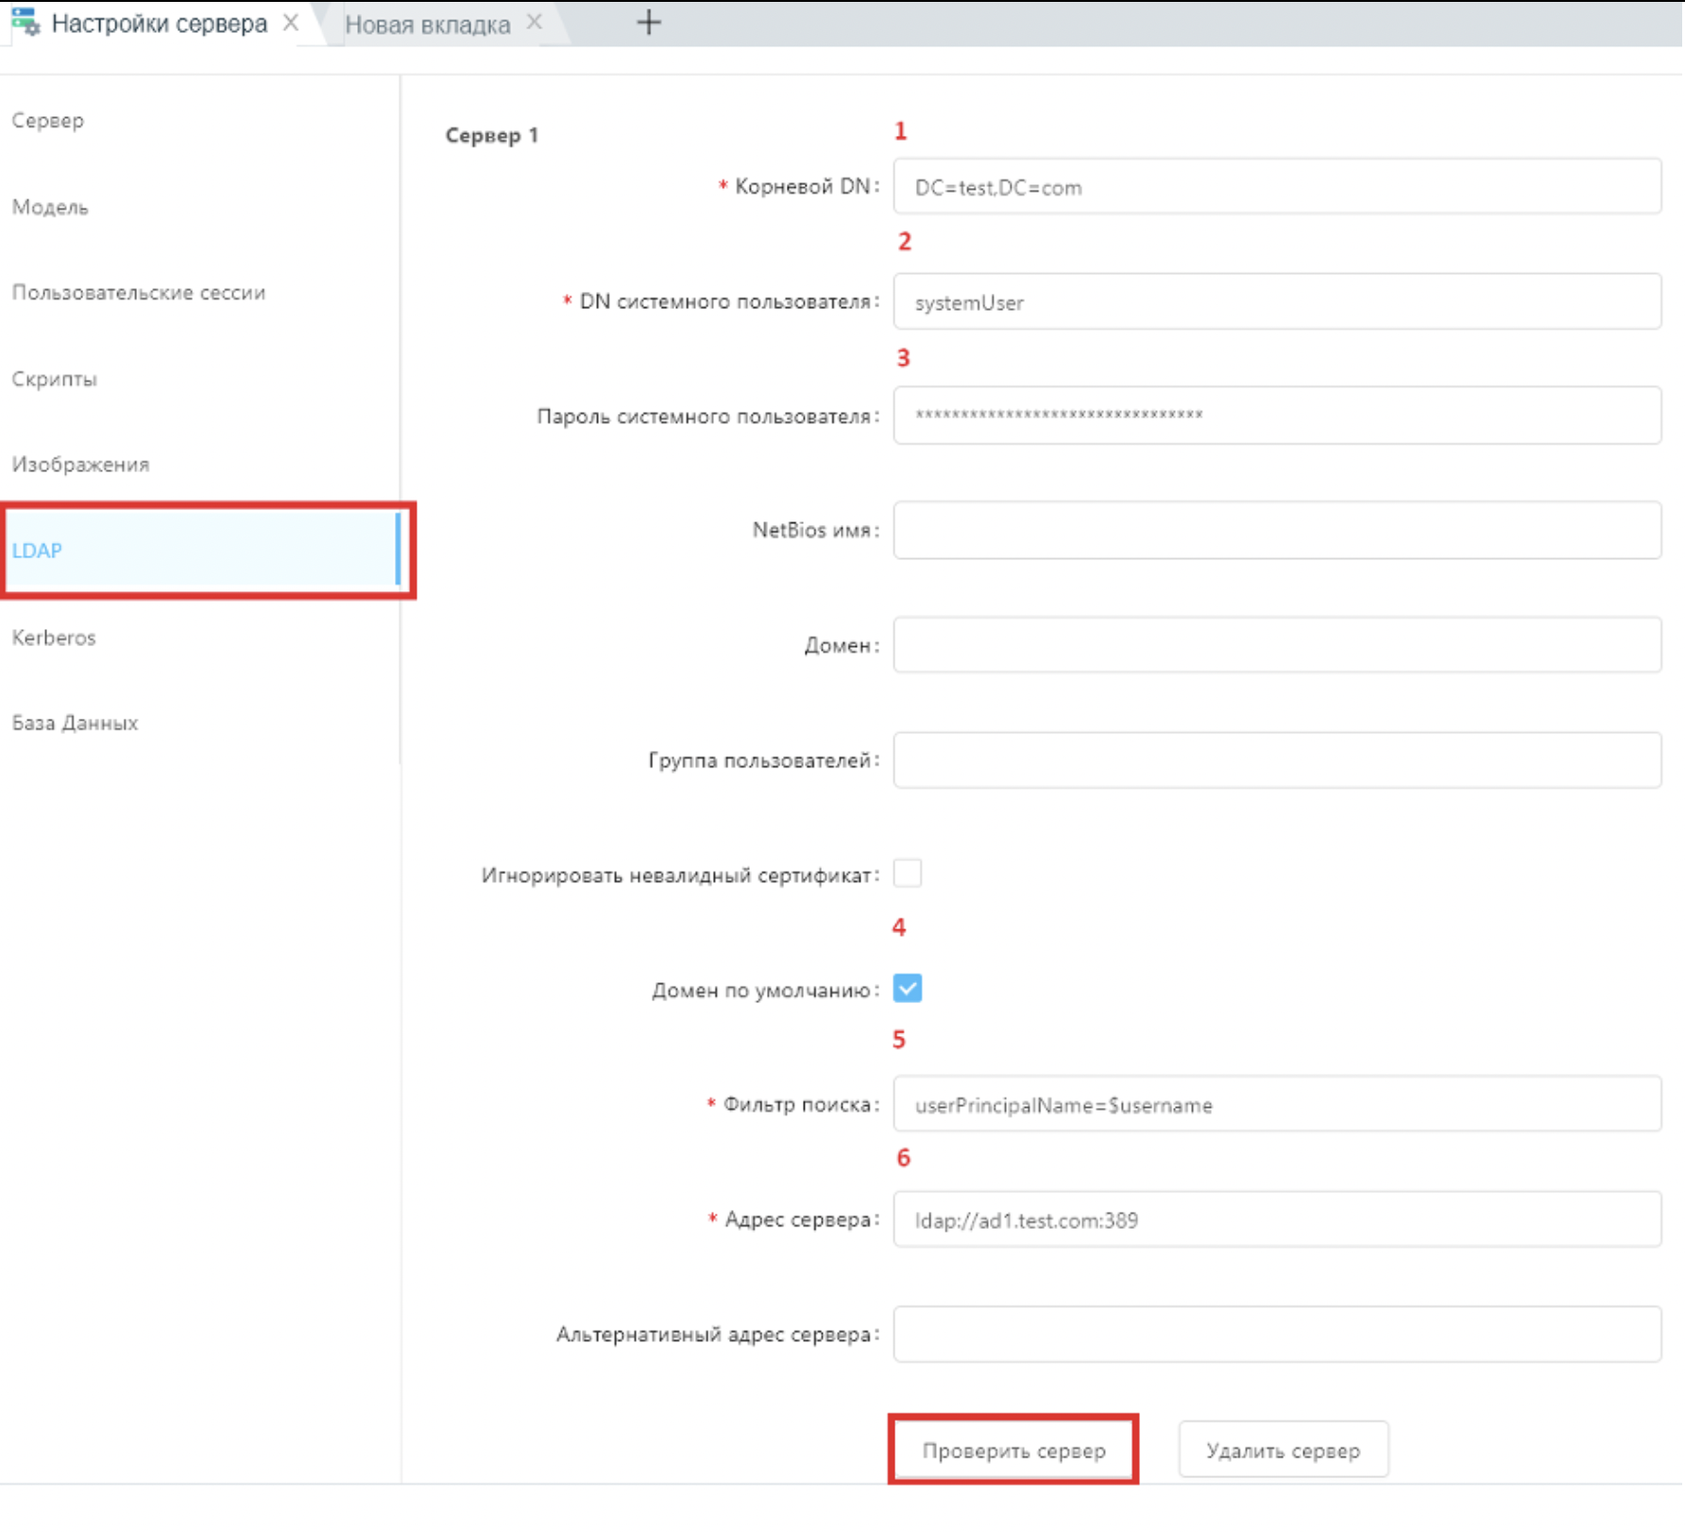This screenshot has height=1532, width=1685.
Task: Enable Игнорировать невалидный сертификат checkbox
Action: pos(907,874)
